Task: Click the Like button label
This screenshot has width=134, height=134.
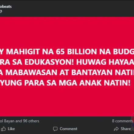Action: tap(11, 129)
